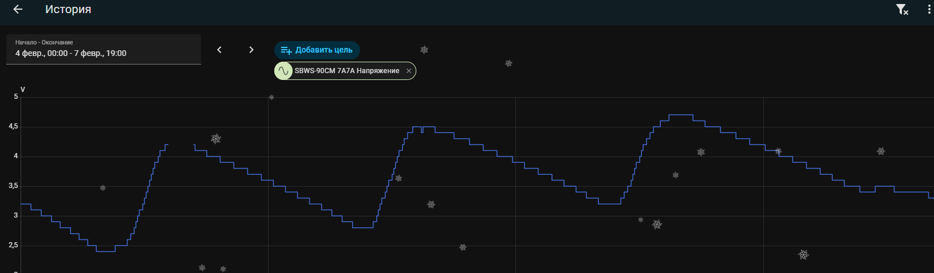Click the 3,5 label on the voltage axis
934x273 pixels.
point(13,186)
